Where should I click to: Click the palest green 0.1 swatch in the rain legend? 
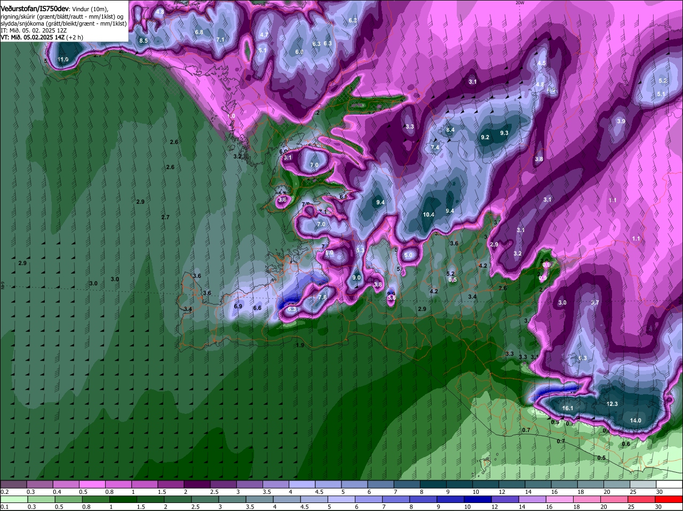(x=14, y=499)
